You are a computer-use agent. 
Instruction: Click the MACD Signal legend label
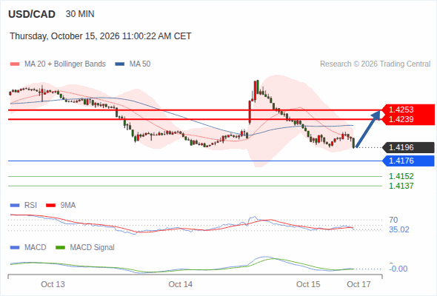(x=93, y=247)
